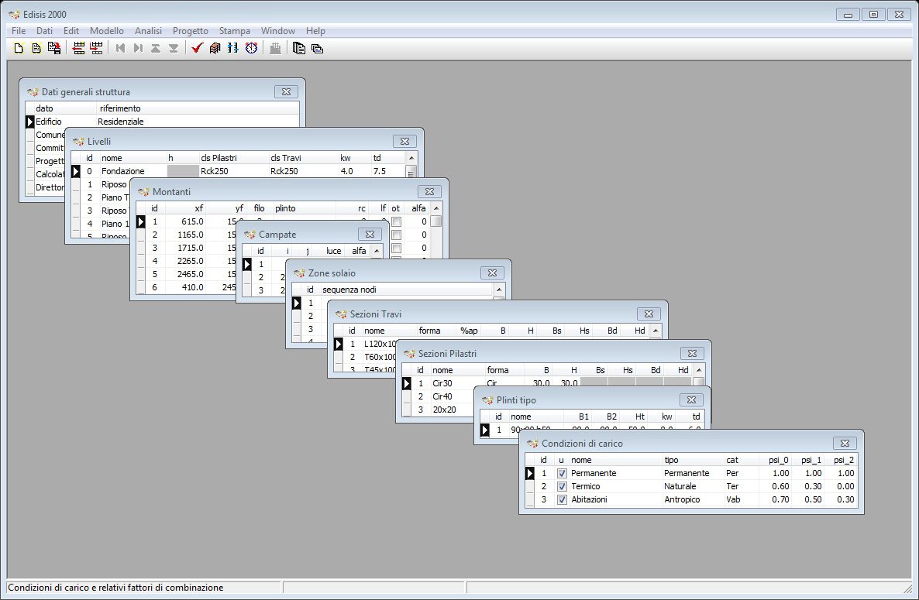Select the Fondazione cell in the Livelli table
Screen dimensions: 919x600
(133, 172)
